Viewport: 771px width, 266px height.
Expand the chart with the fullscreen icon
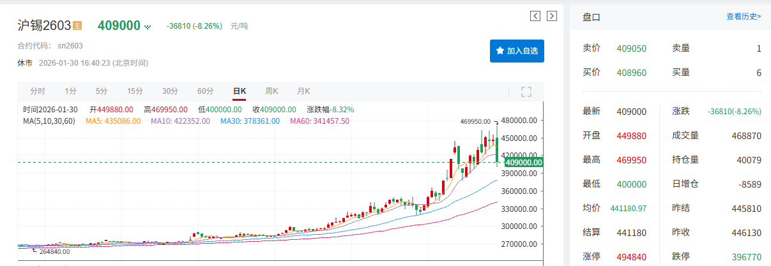tap(526, 91)
